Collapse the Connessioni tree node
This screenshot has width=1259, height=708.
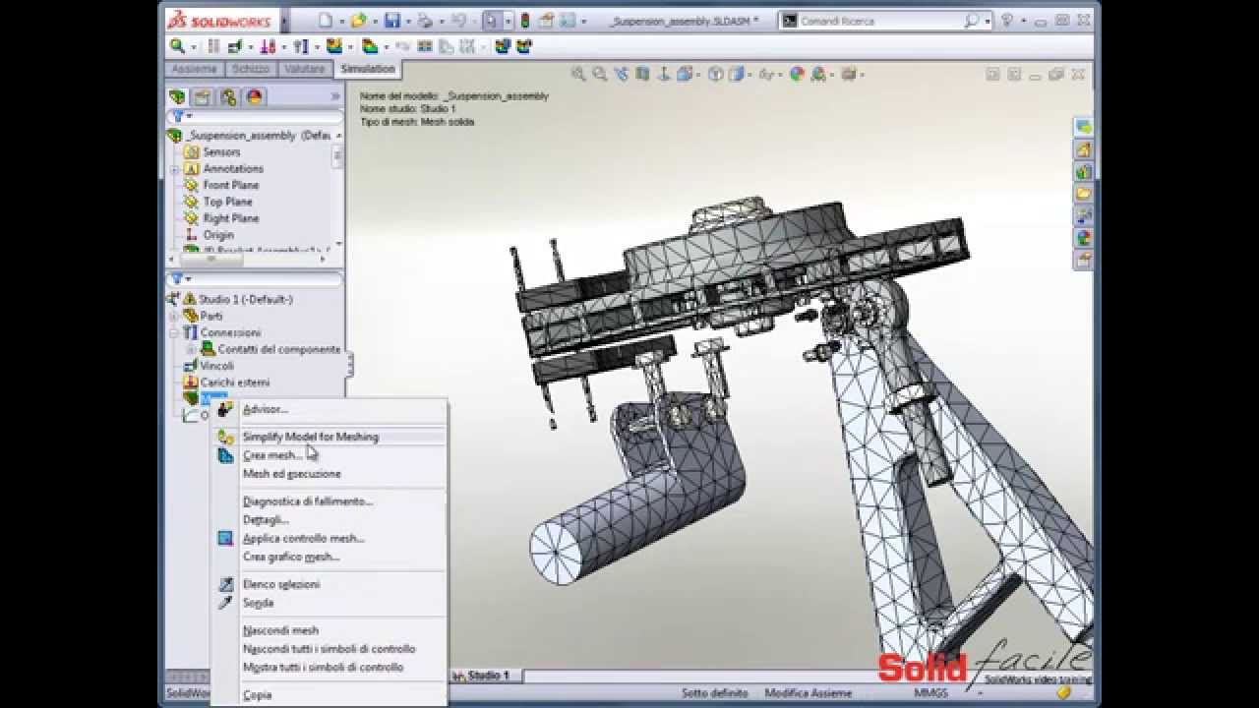pos(174,332)
